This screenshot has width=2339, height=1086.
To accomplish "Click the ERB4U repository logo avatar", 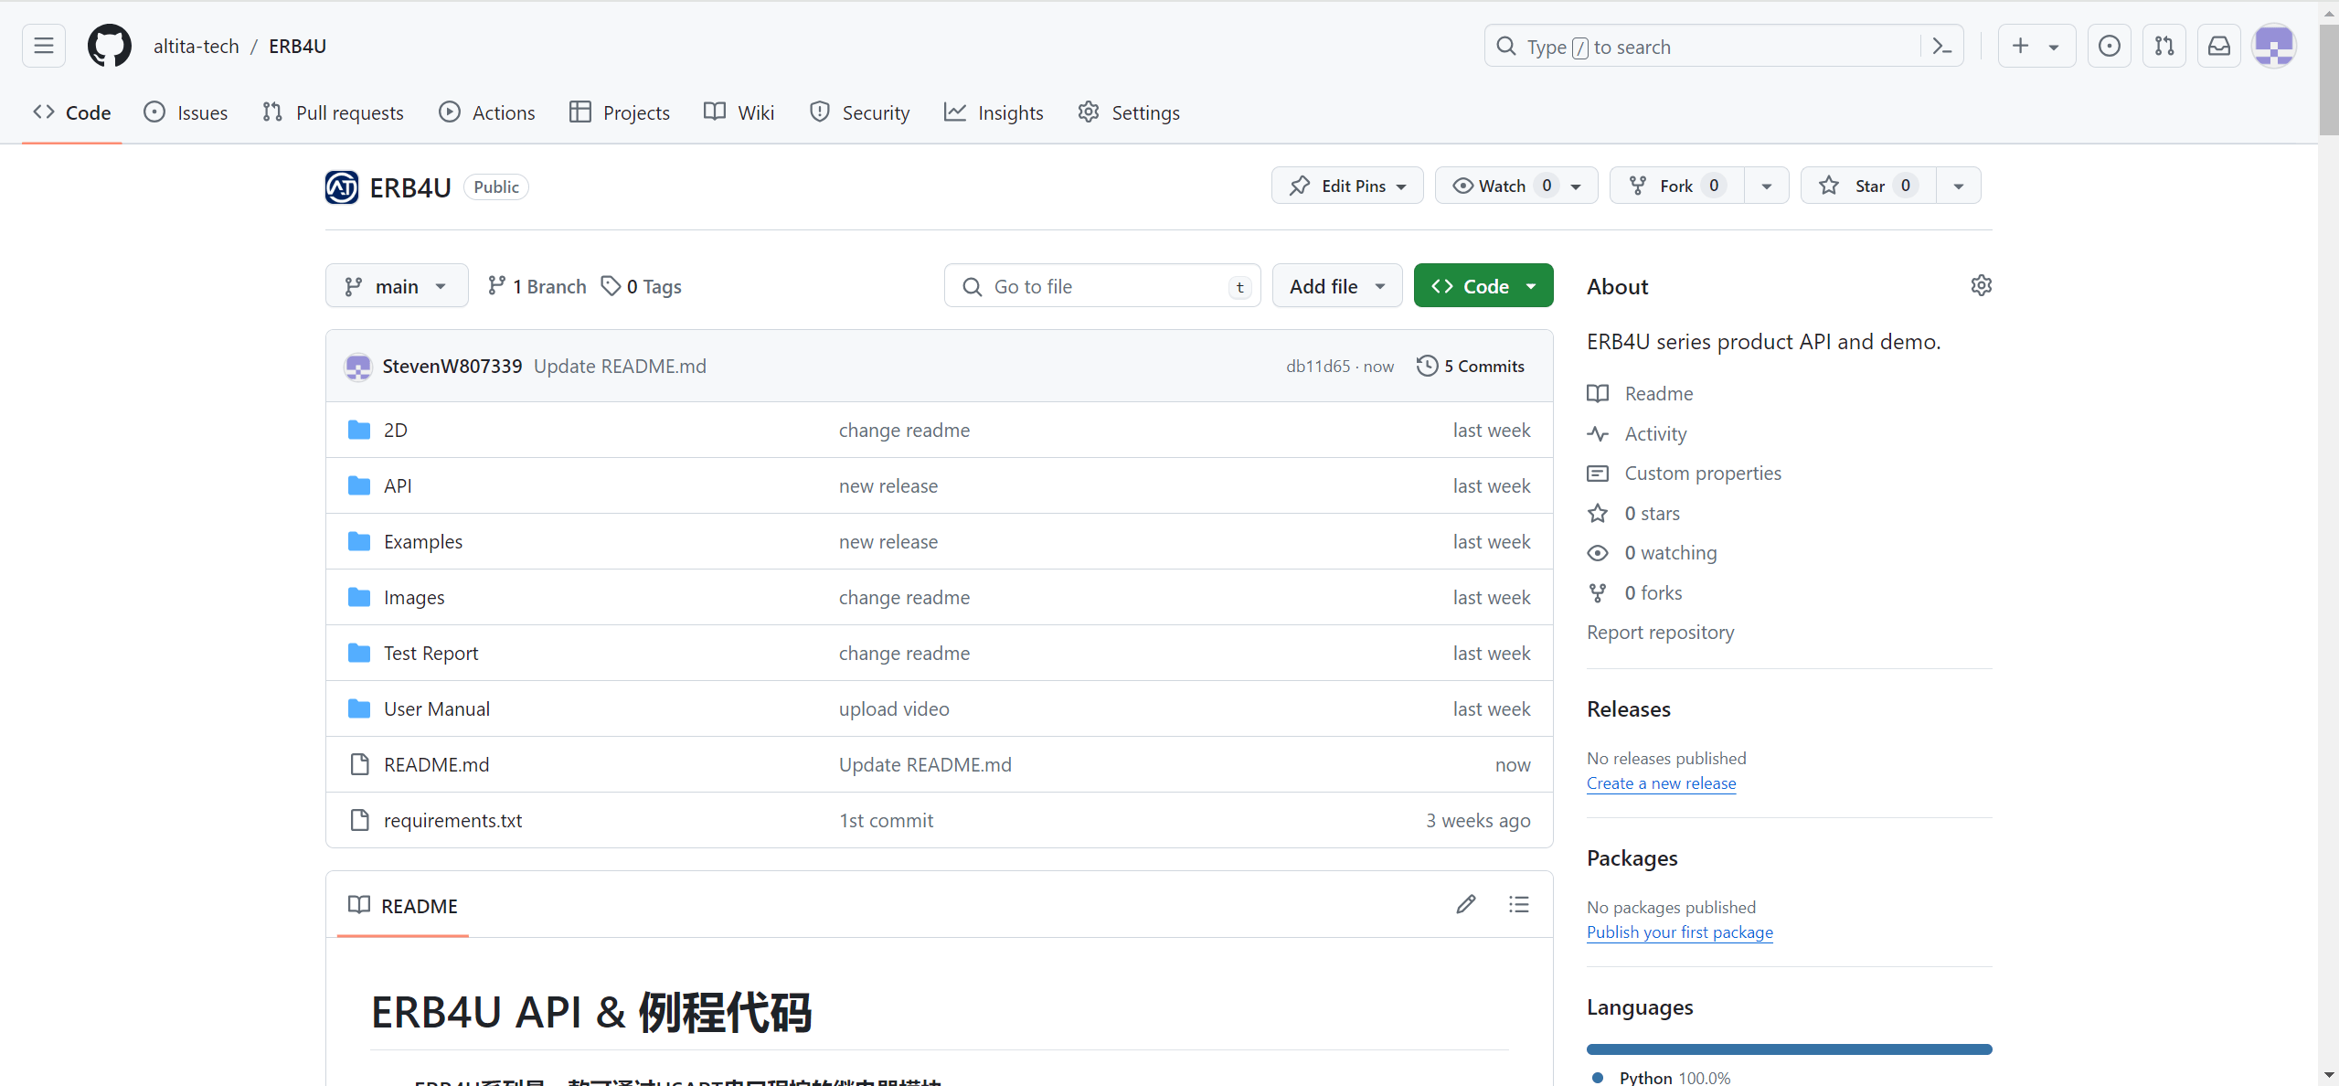I will pos(342,187).
